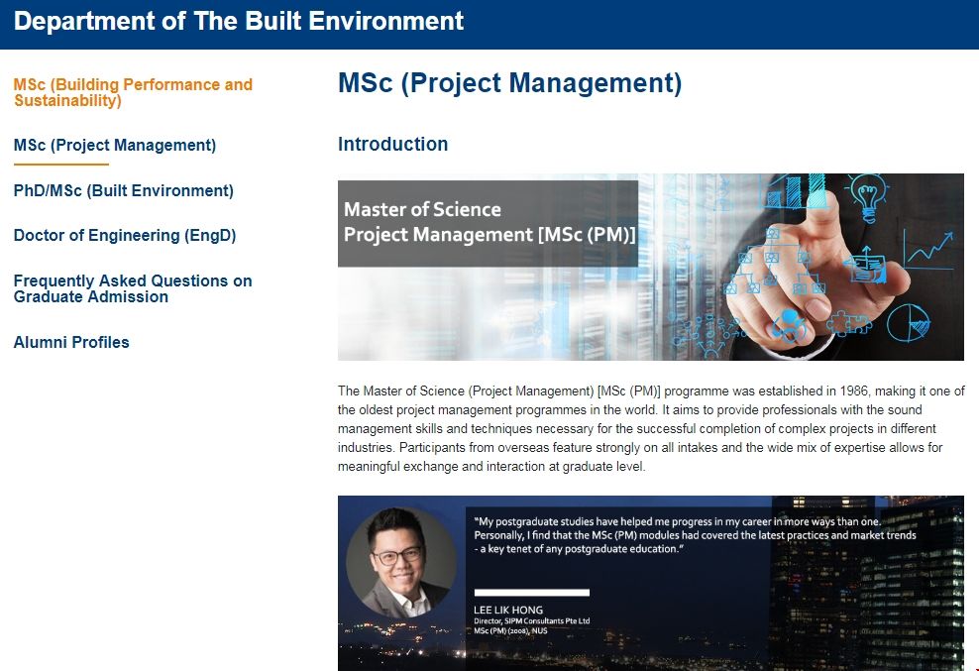Click the line graph arrow icon

pyautogui.click(x=928, y=248)
